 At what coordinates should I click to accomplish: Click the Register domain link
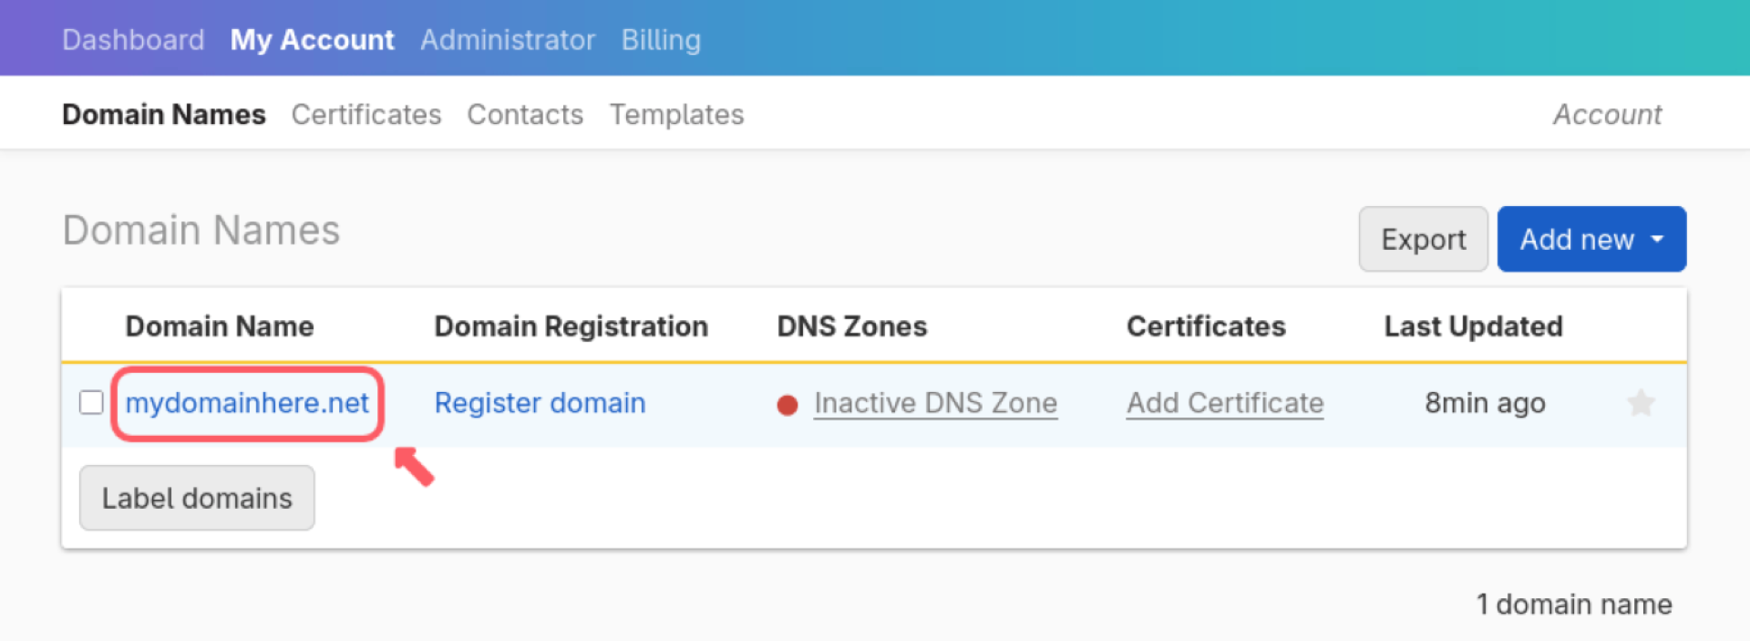point(540,403)
